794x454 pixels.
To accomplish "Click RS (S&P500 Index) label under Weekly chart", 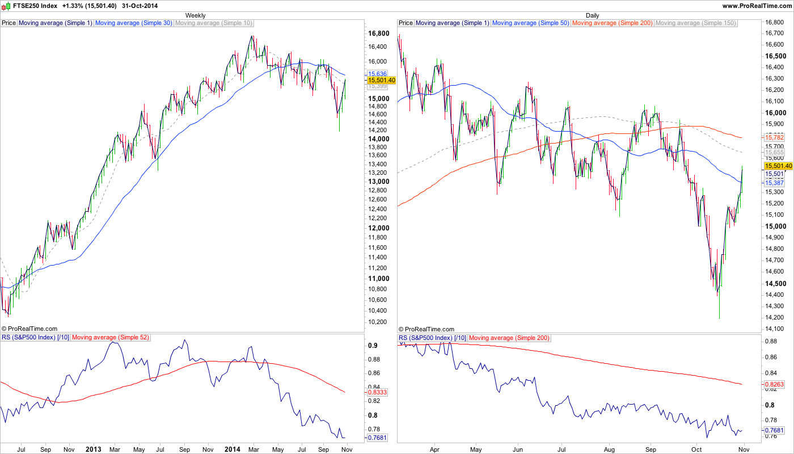I will [x=35, y=338].
